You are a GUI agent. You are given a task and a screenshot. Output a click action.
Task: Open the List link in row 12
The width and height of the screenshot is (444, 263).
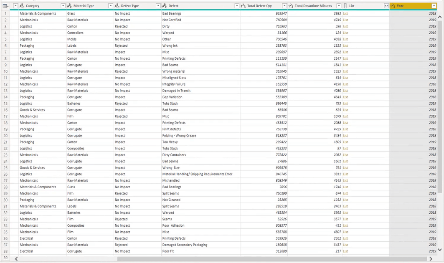click(x=345, y=84)
